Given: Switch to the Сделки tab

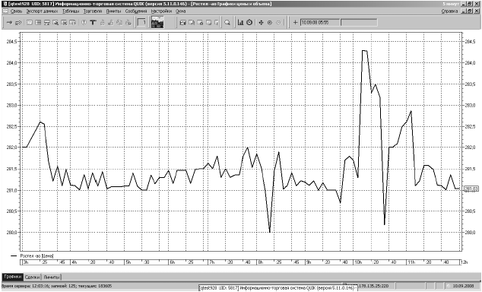Looking at the screenshot, I should (32, 277).
